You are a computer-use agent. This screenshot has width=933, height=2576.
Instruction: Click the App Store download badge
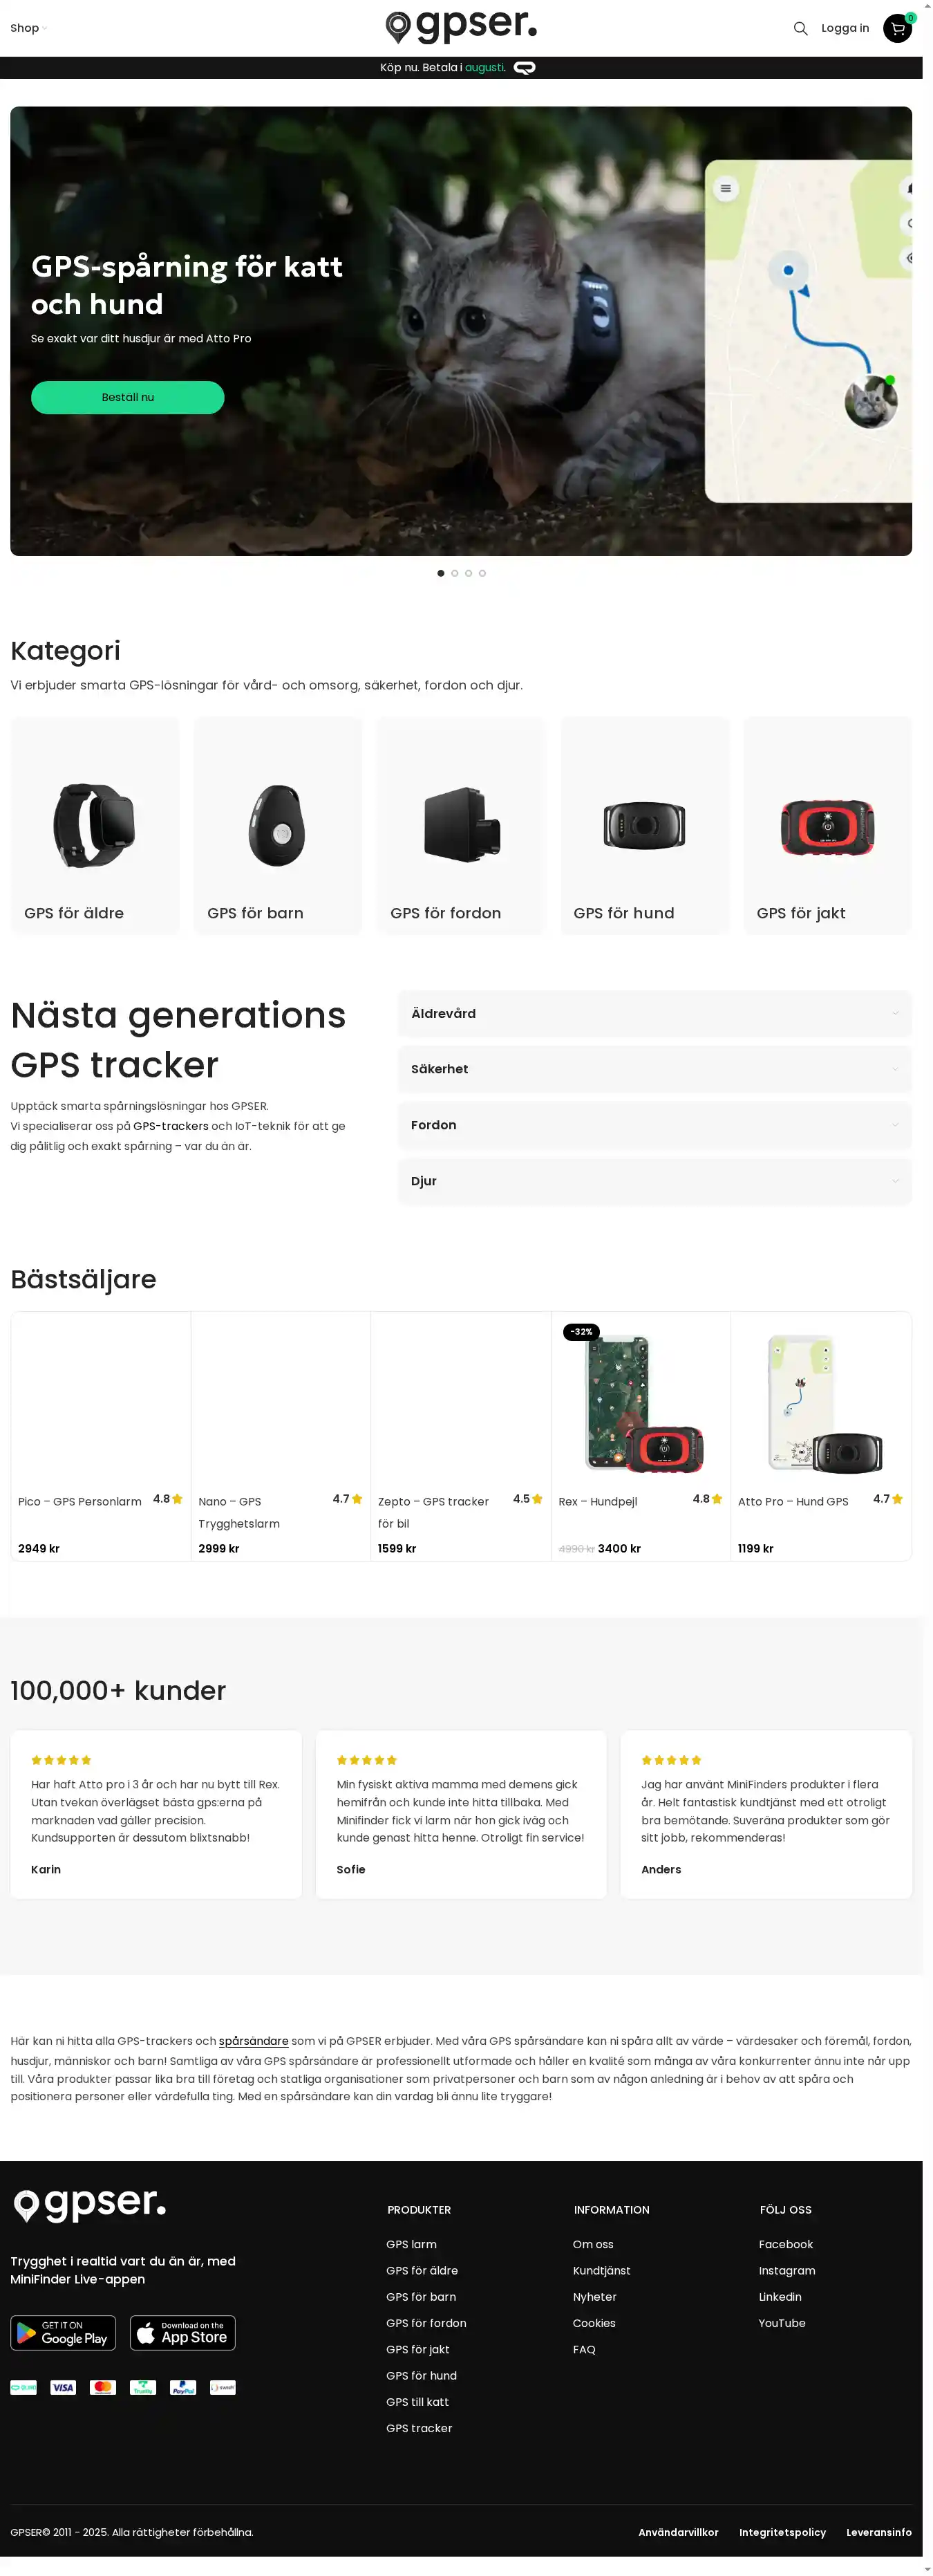click(183, 2333)
